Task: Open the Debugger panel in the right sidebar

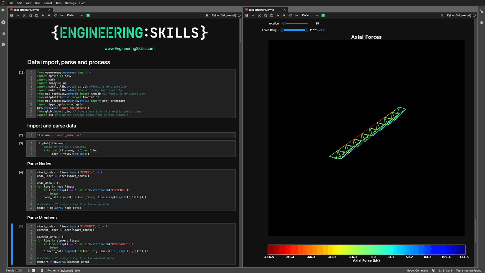Action: coord(481,22)
